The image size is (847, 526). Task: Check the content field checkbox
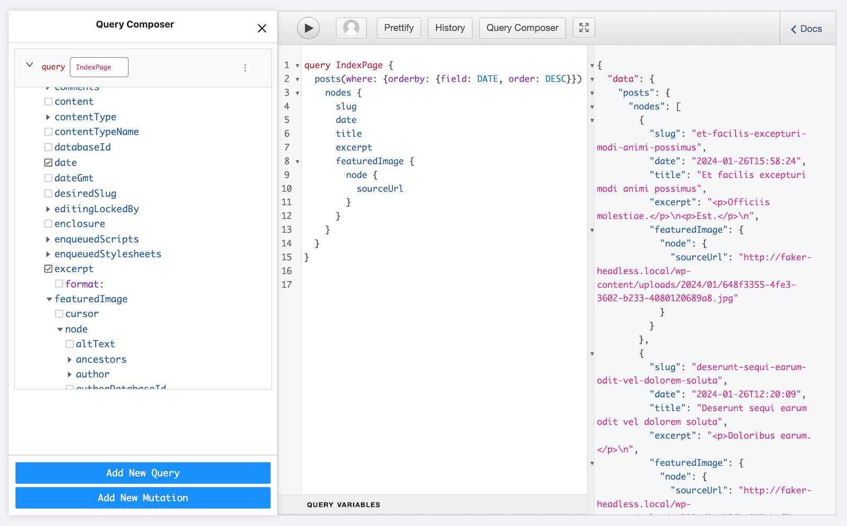48,101
